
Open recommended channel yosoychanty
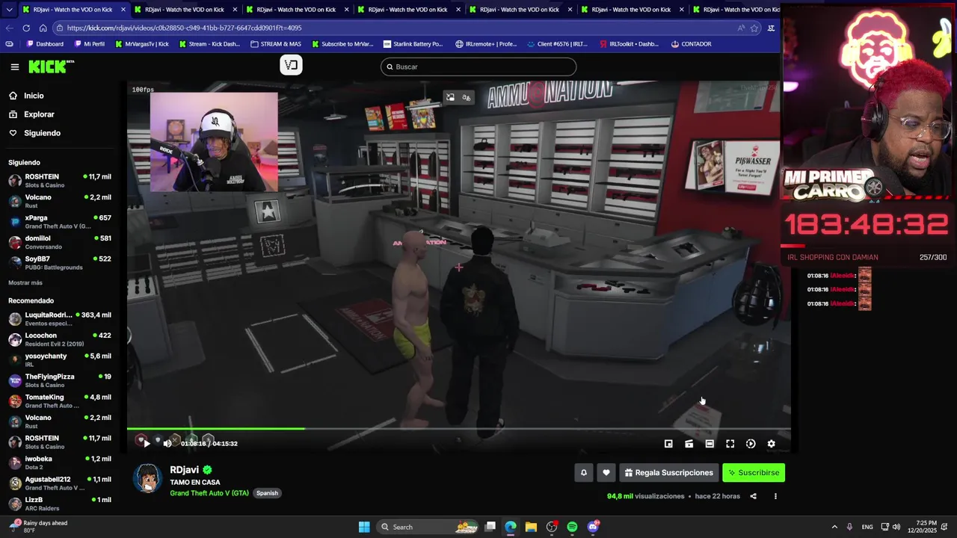60,360
